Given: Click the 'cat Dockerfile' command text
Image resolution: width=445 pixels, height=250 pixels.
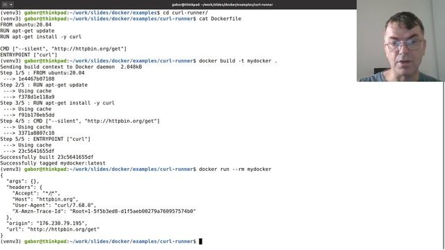Looking at the screenshot, I should pyautogui.click(x=220, y=19).
